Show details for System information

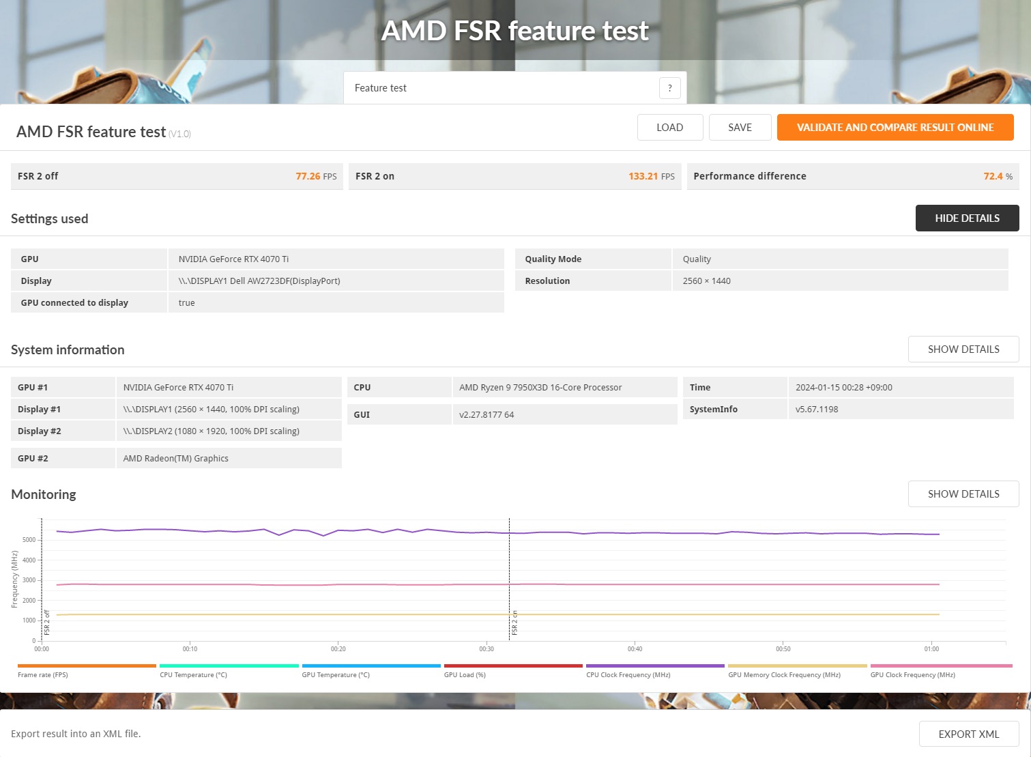(963, 349)
